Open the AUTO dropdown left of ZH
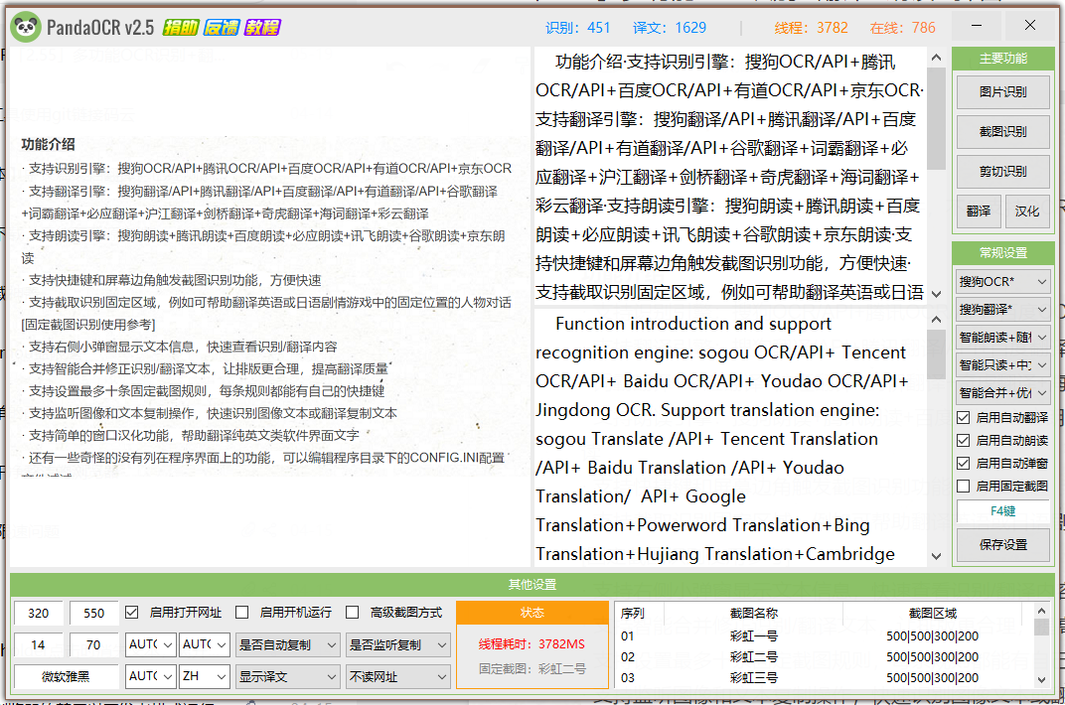Image resolution: width=1065 pixels, height=705 pixels. coord(150,676)
